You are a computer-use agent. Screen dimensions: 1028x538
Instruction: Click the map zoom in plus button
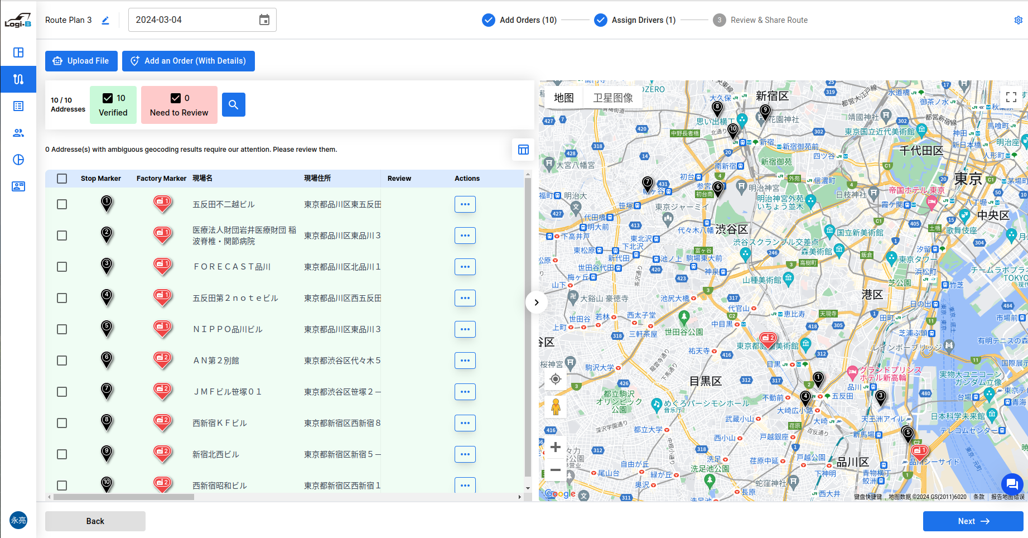pyautogui.click(x=556, y=447)
